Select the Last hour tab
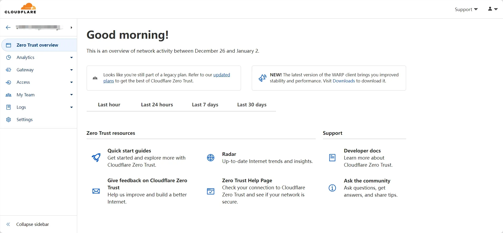Viewport: 503px width, 233px height. click(x=109, y=105)
